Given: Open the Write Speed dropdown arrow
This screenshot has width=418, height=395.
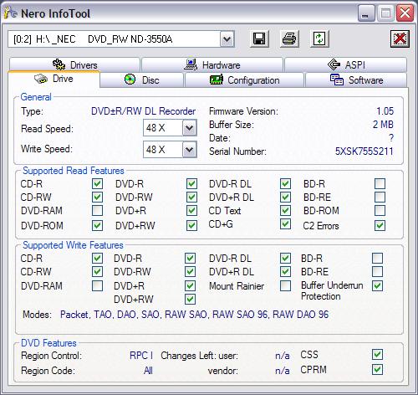Looking at the screenshot, I should [190, 150].
